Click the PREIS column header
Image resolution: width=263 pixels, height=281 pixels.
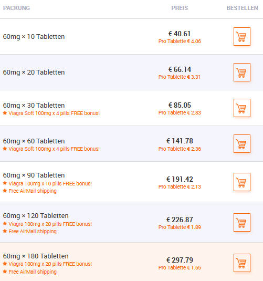(180, 8)
